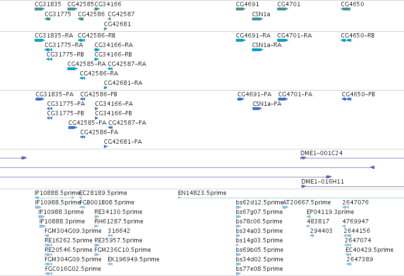Click feature 2647076
404x276 pixels.
355,202
